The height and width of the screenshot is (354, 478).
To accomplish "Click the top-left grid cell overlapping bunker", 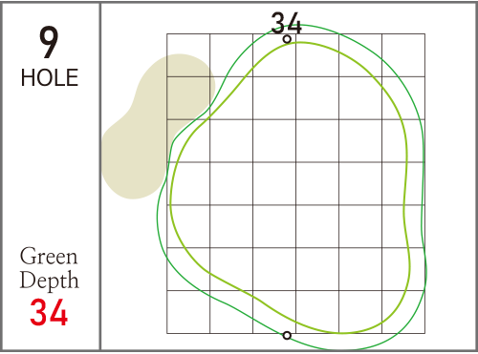I will click(x=188, y=55).
